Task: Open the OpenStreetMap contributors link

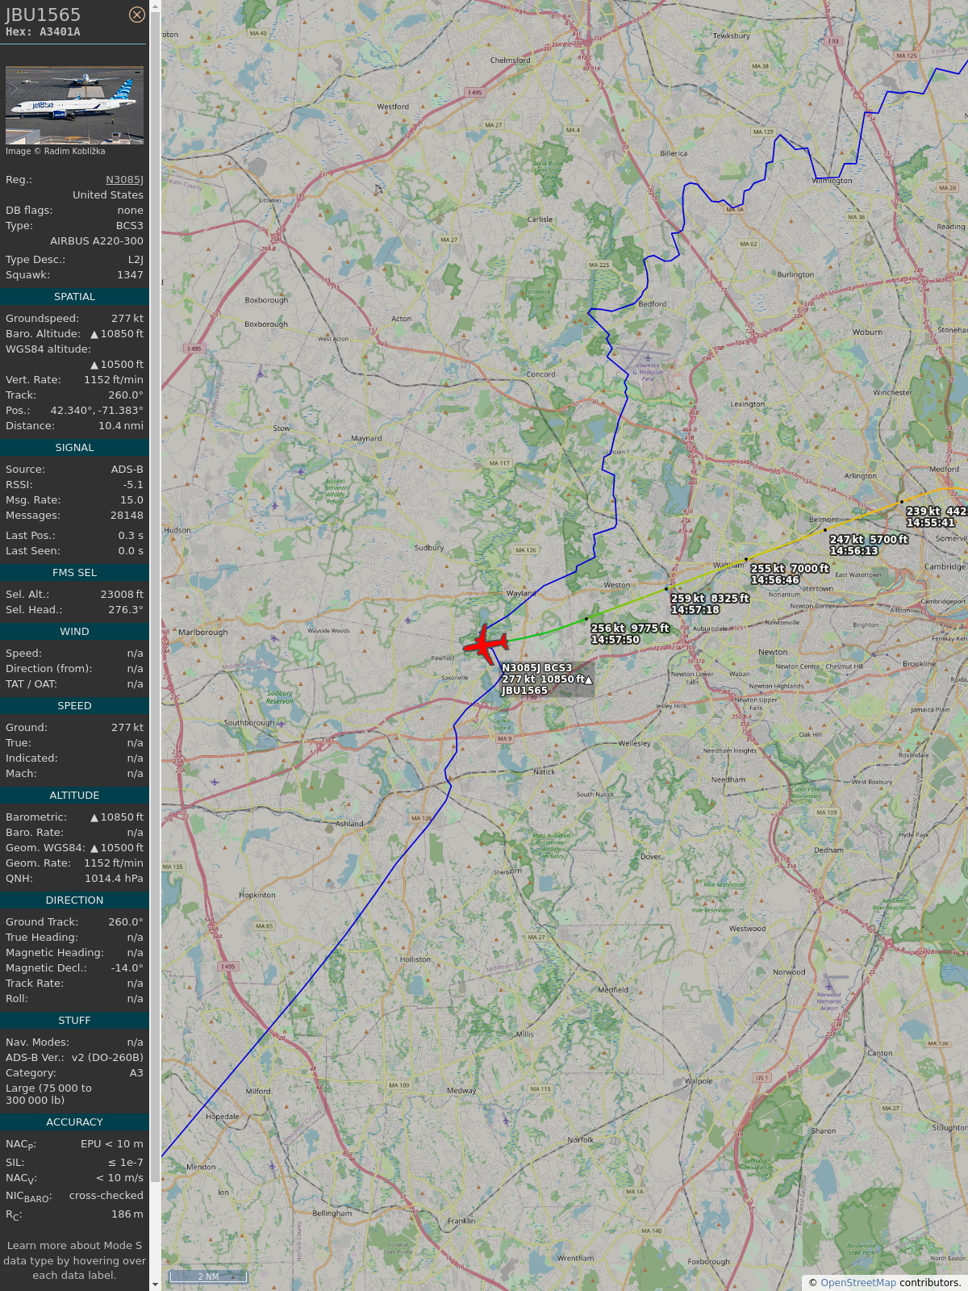Action: click(x=858, y=1282)
